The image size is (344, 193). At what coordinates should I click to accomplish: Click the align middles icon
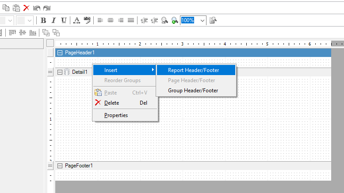click(x=23, y=33)
